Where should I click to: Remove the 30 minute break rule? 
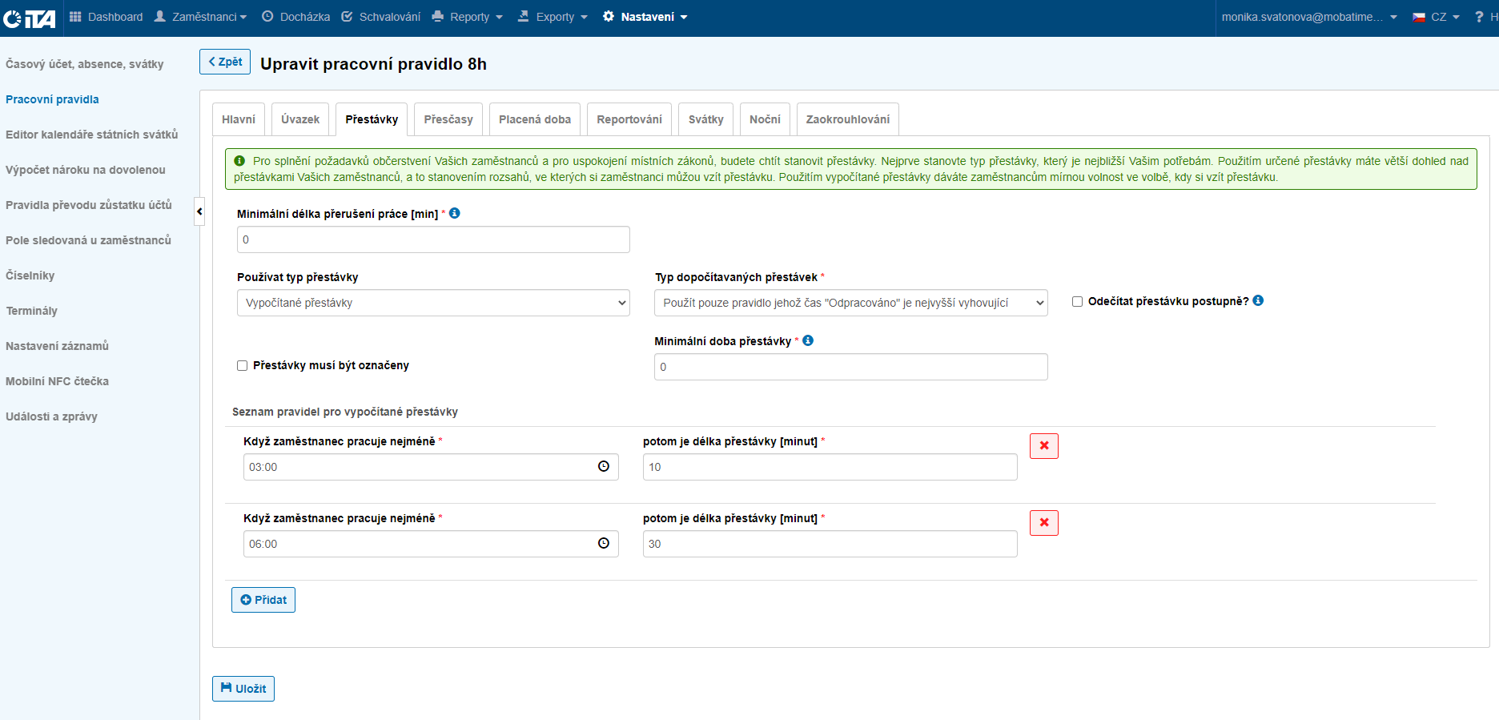pyautogui.click(x=1043, y=523)
